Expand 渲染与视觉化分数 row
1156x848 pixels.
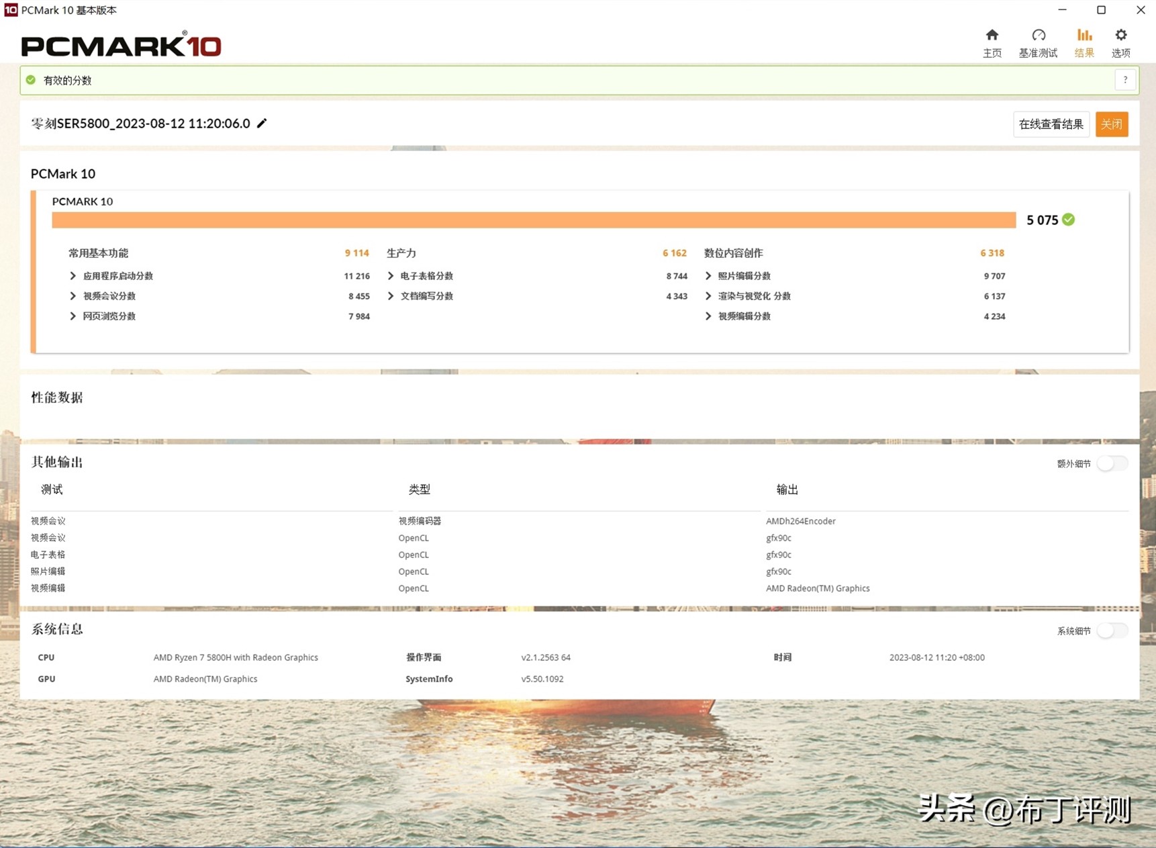708,296
